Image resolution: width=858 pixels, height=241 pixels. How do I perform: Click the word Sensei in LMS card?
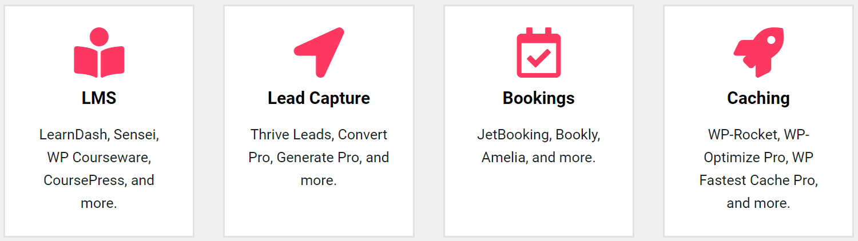tap(136, 135)
